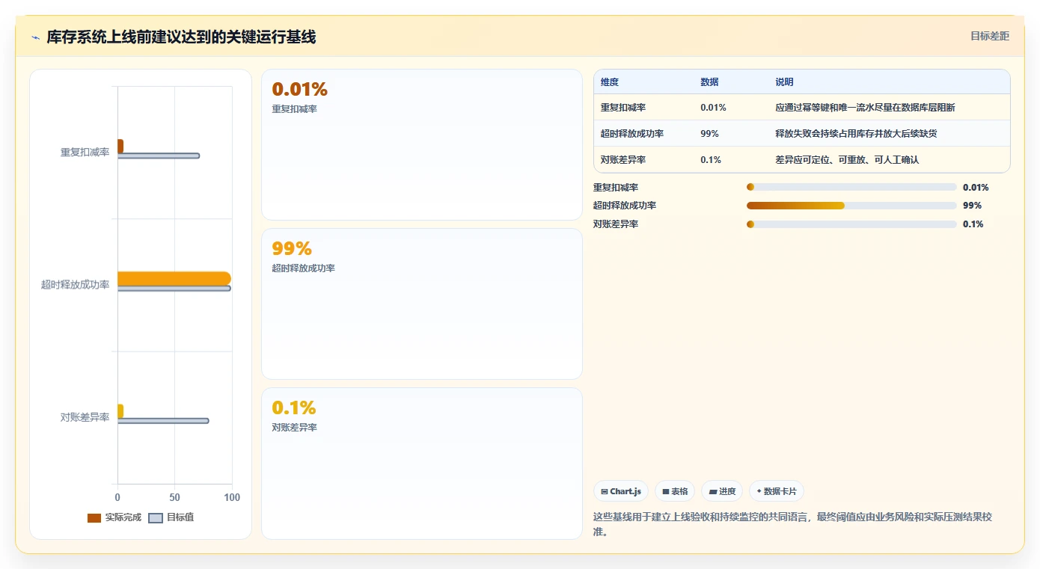Click description 应通过幂等键和唯一流水尽量在数据库层阻断
Image resolution: width=1040 pixels, height=569 pixels.
(865, 108)
